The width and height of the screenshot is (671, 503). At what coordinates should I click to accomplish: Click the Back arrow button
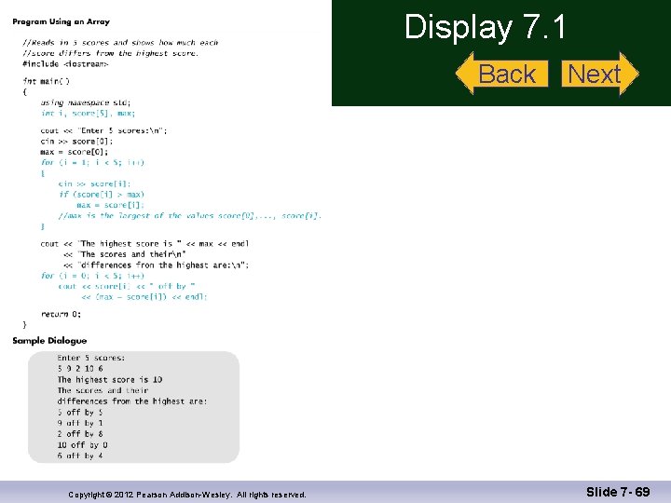(x=502, y=74)
